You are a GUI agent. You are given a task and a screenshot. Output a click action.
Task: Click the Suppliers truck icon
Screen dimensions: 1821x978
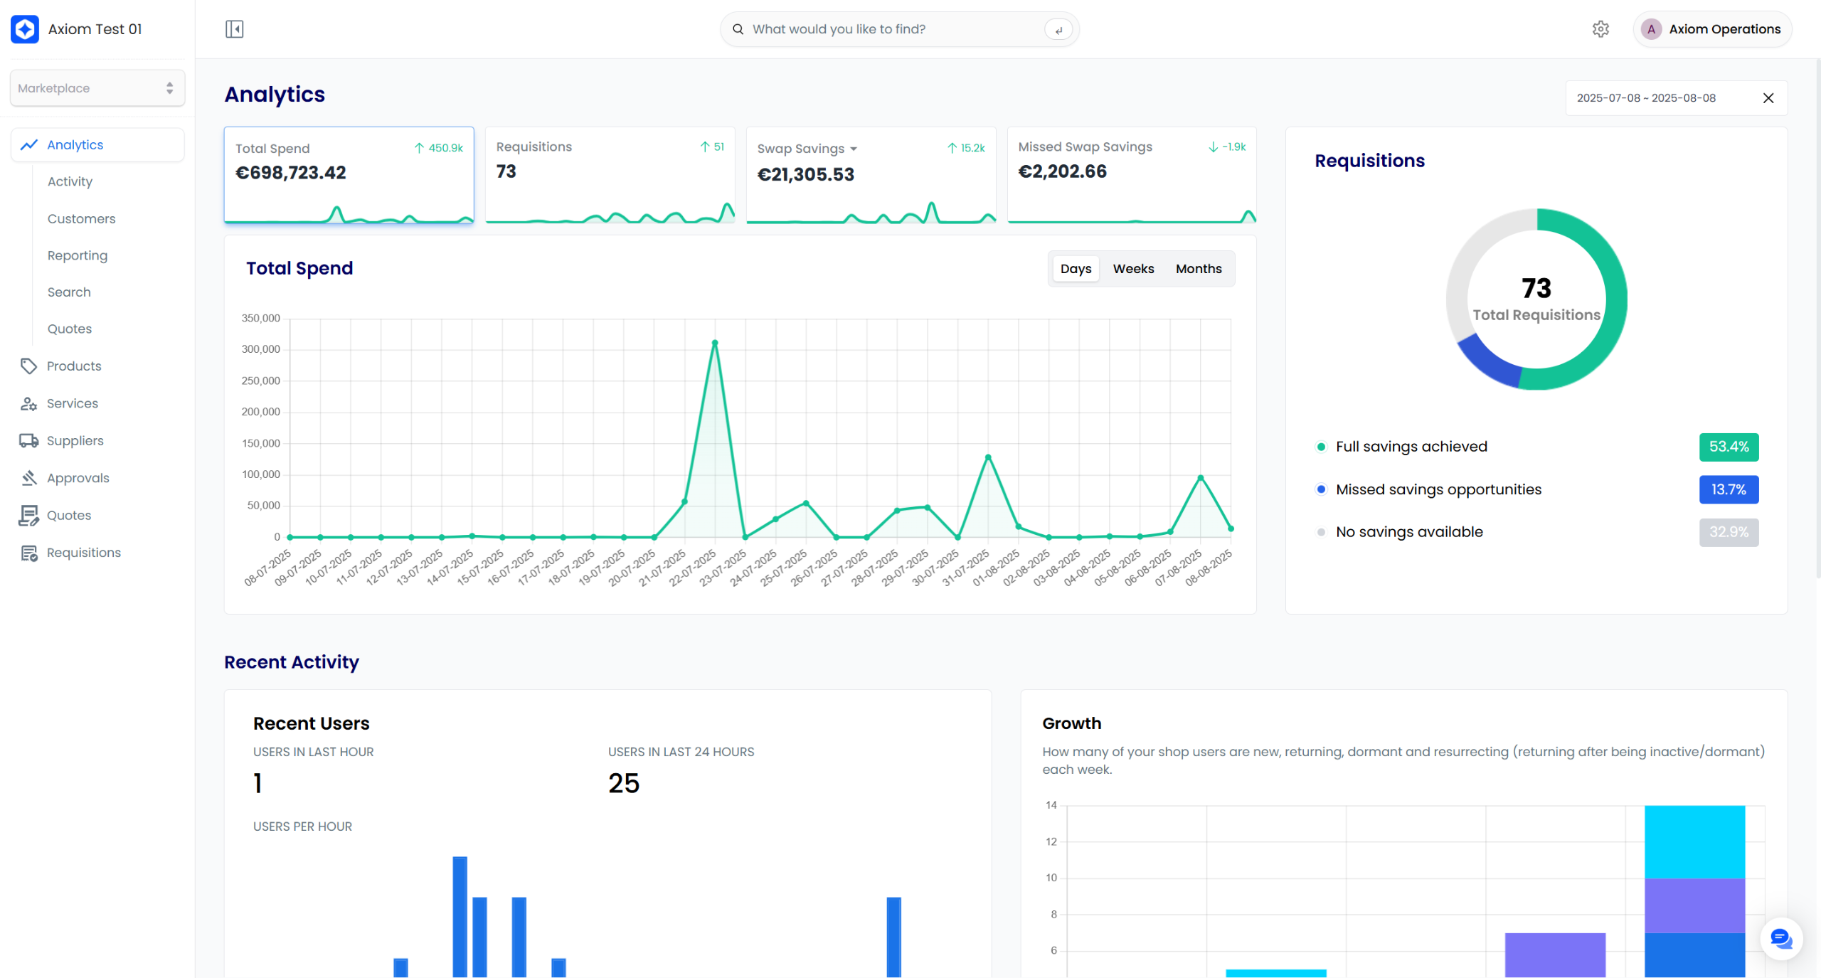[x=28, y=441]
